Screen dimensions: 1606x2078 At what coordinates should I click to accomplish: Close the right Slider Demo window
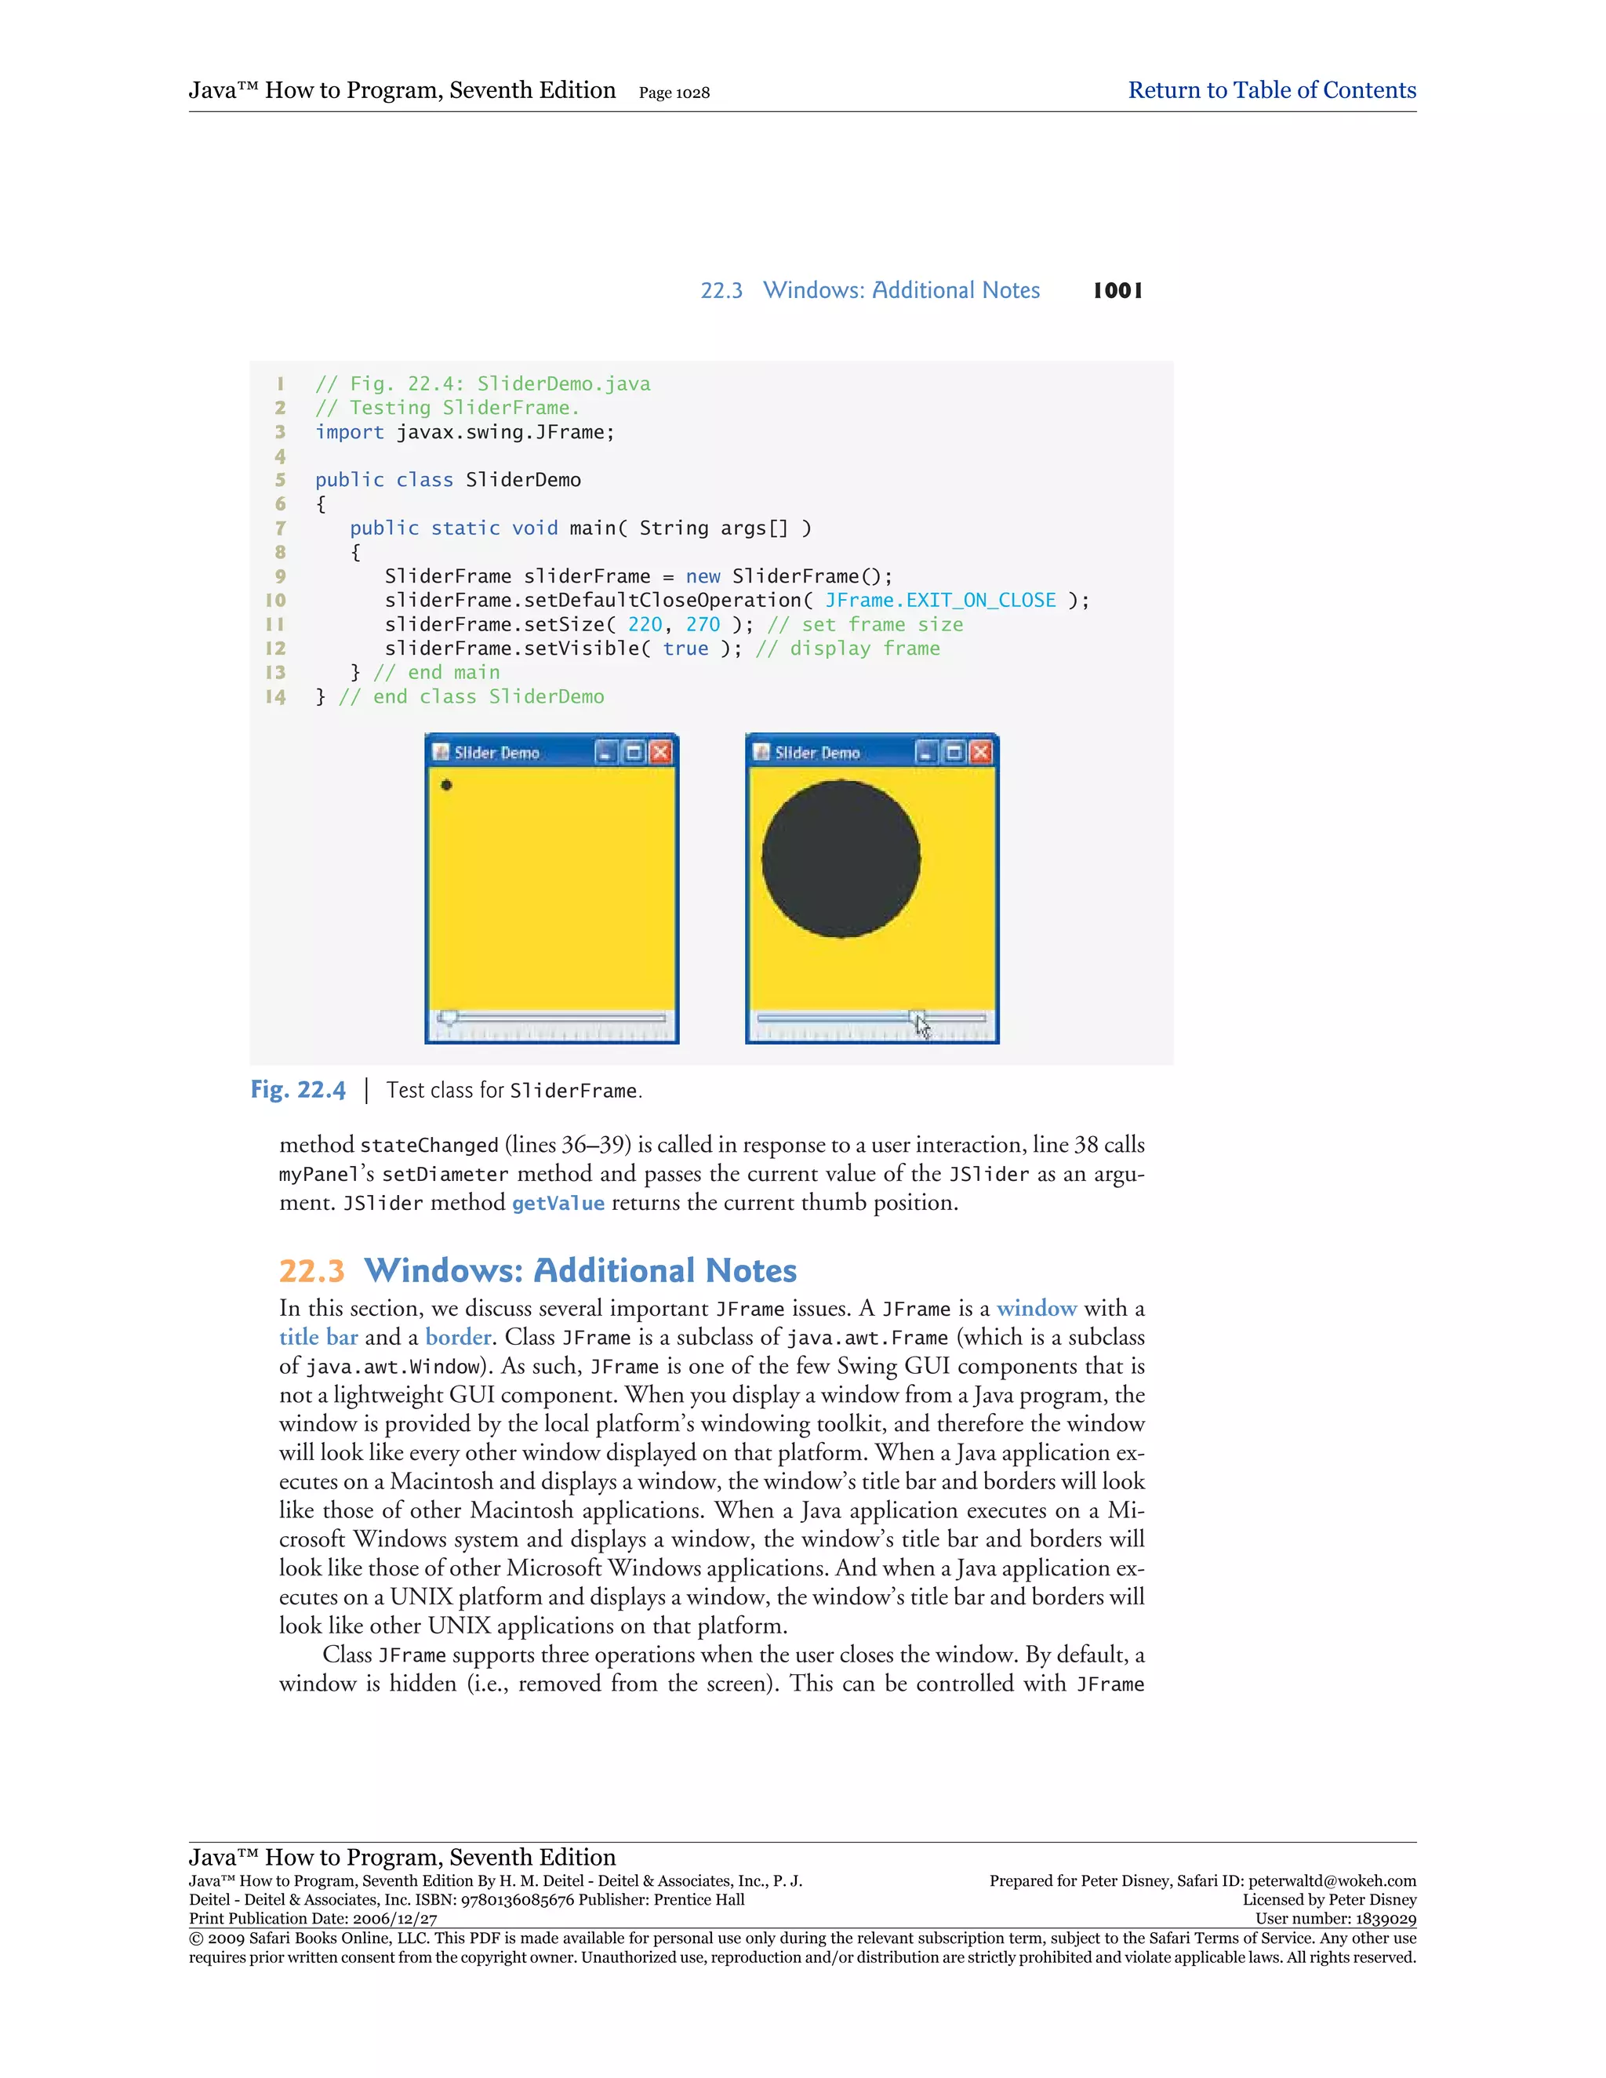(x=981, y=753)
